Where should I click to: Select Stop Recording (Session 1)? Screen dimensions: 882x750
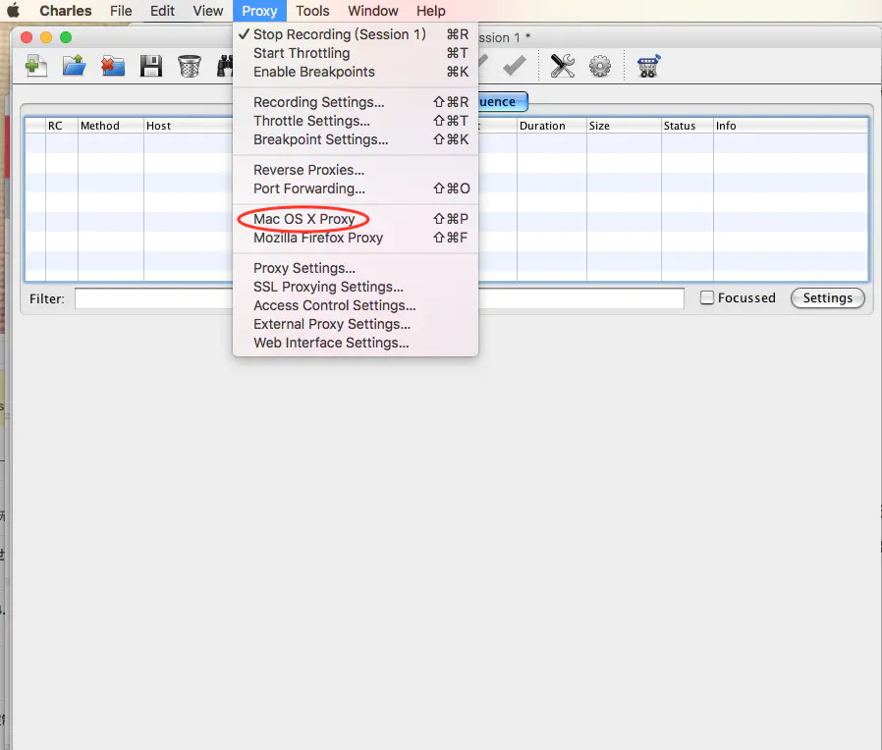(x=356, y=34)
